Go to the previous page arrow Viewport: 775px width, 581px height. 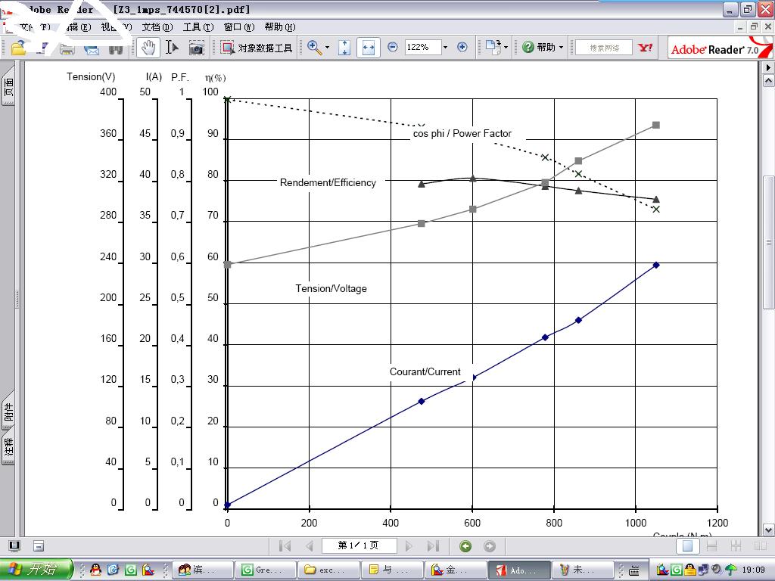(310, 546)
